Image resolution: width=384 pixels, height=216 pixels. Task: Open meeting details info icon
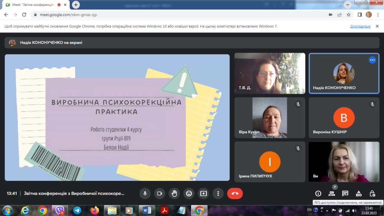[318, 193]
